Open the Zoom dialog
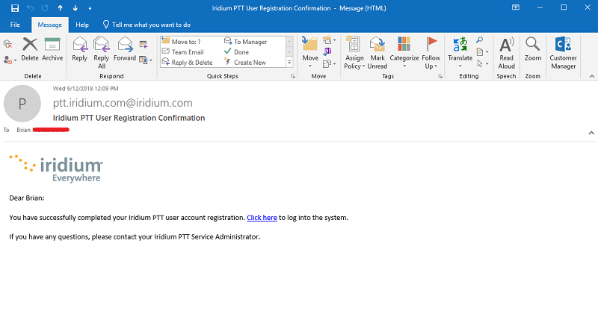 click(x=532, y=49)
